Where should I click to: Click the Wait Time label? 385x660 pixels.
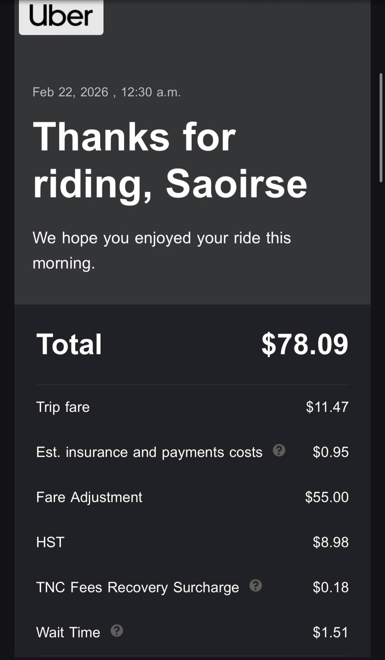click(x=68, y=632)
